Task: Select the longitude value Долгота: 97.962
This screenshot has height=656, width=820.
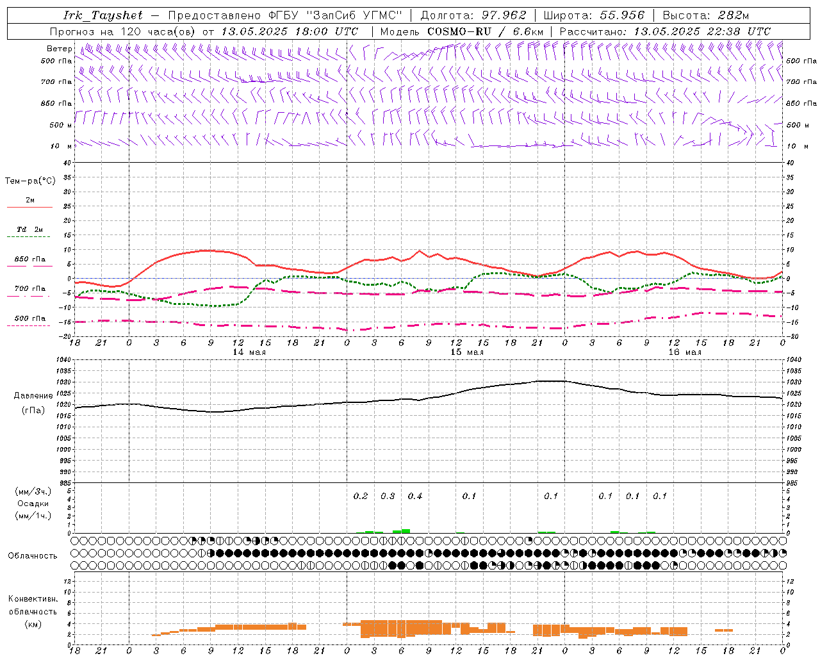Action: (473, 15)
